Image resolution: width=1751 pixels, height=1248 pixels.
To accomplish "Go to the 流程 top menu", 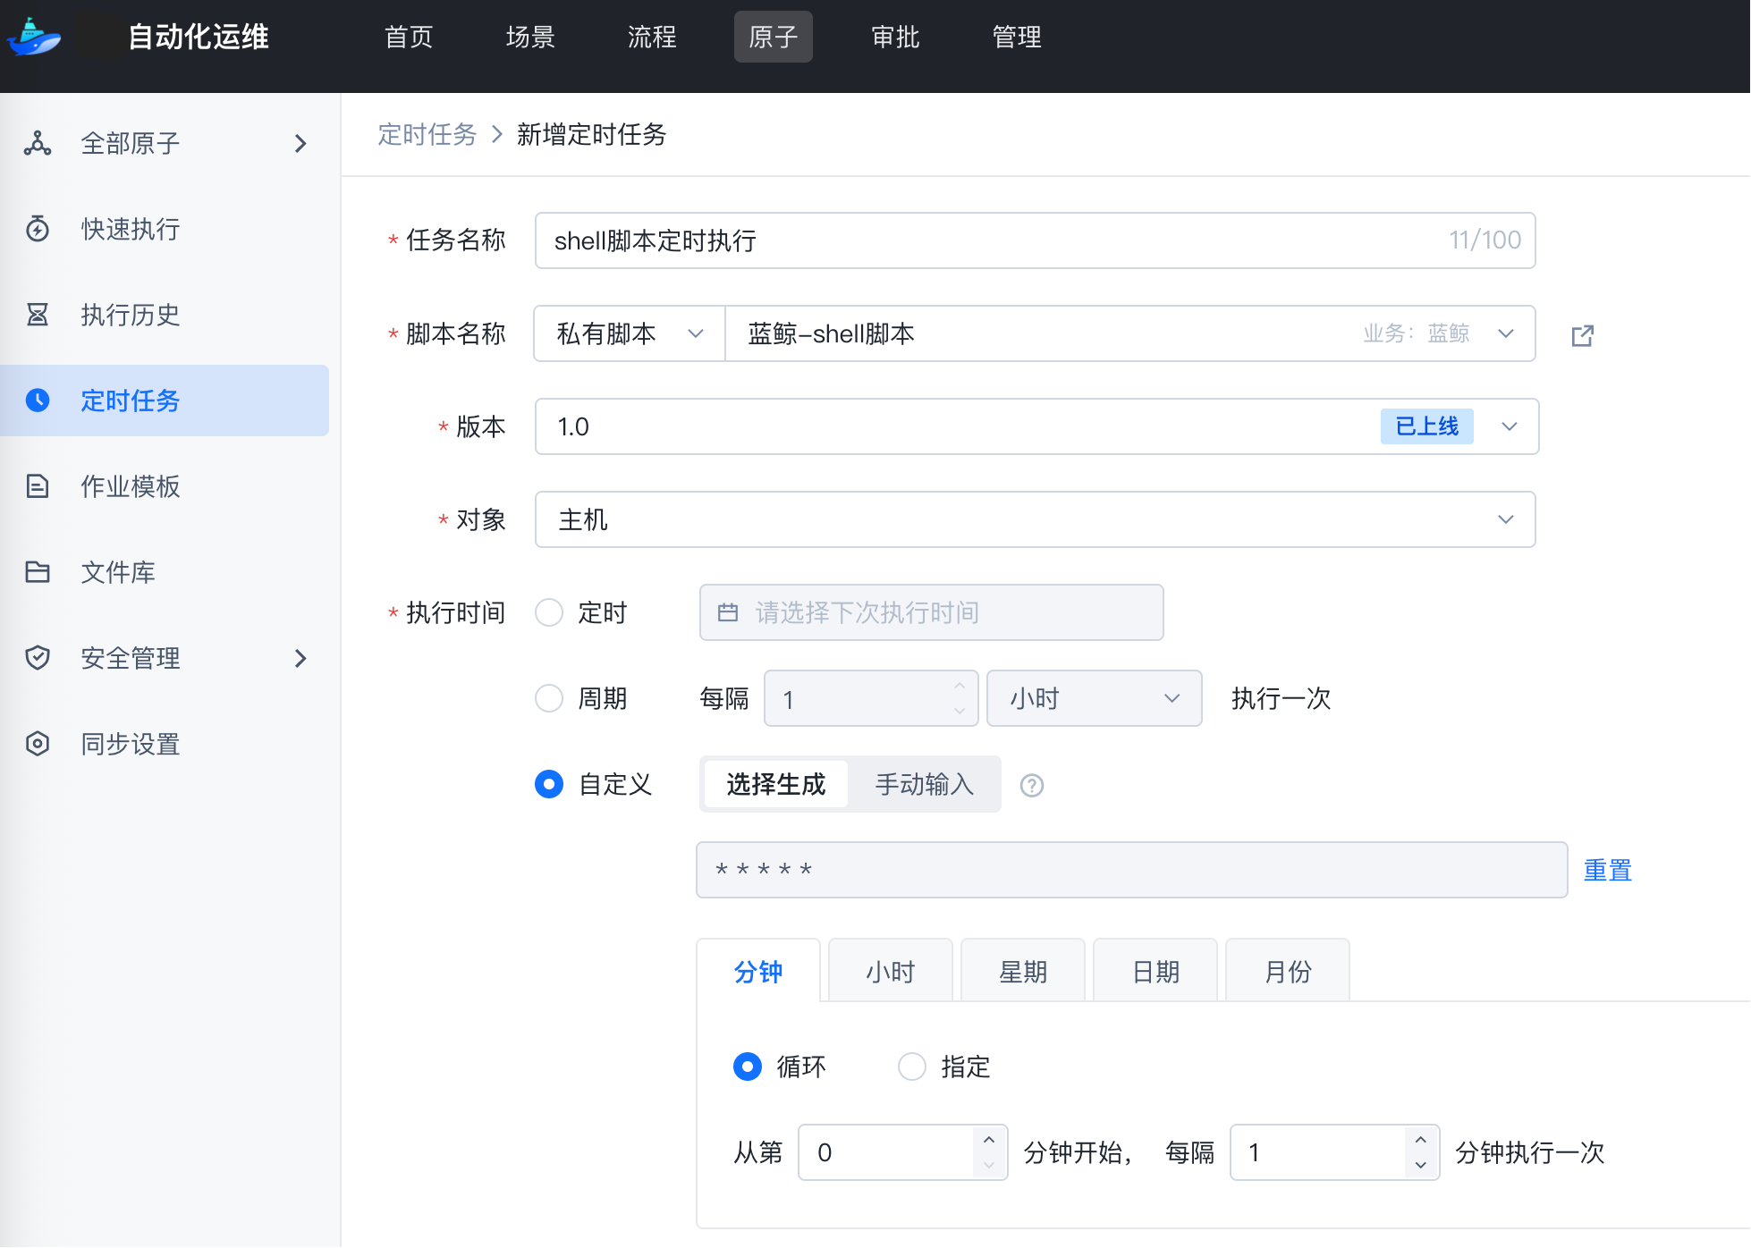I will point(652,37).
